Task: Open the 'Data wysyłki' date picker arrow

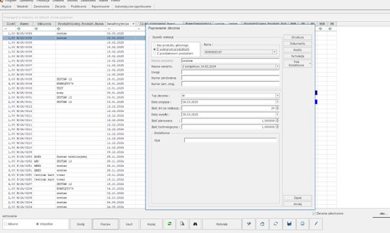Action: click(x=277, y=115)
